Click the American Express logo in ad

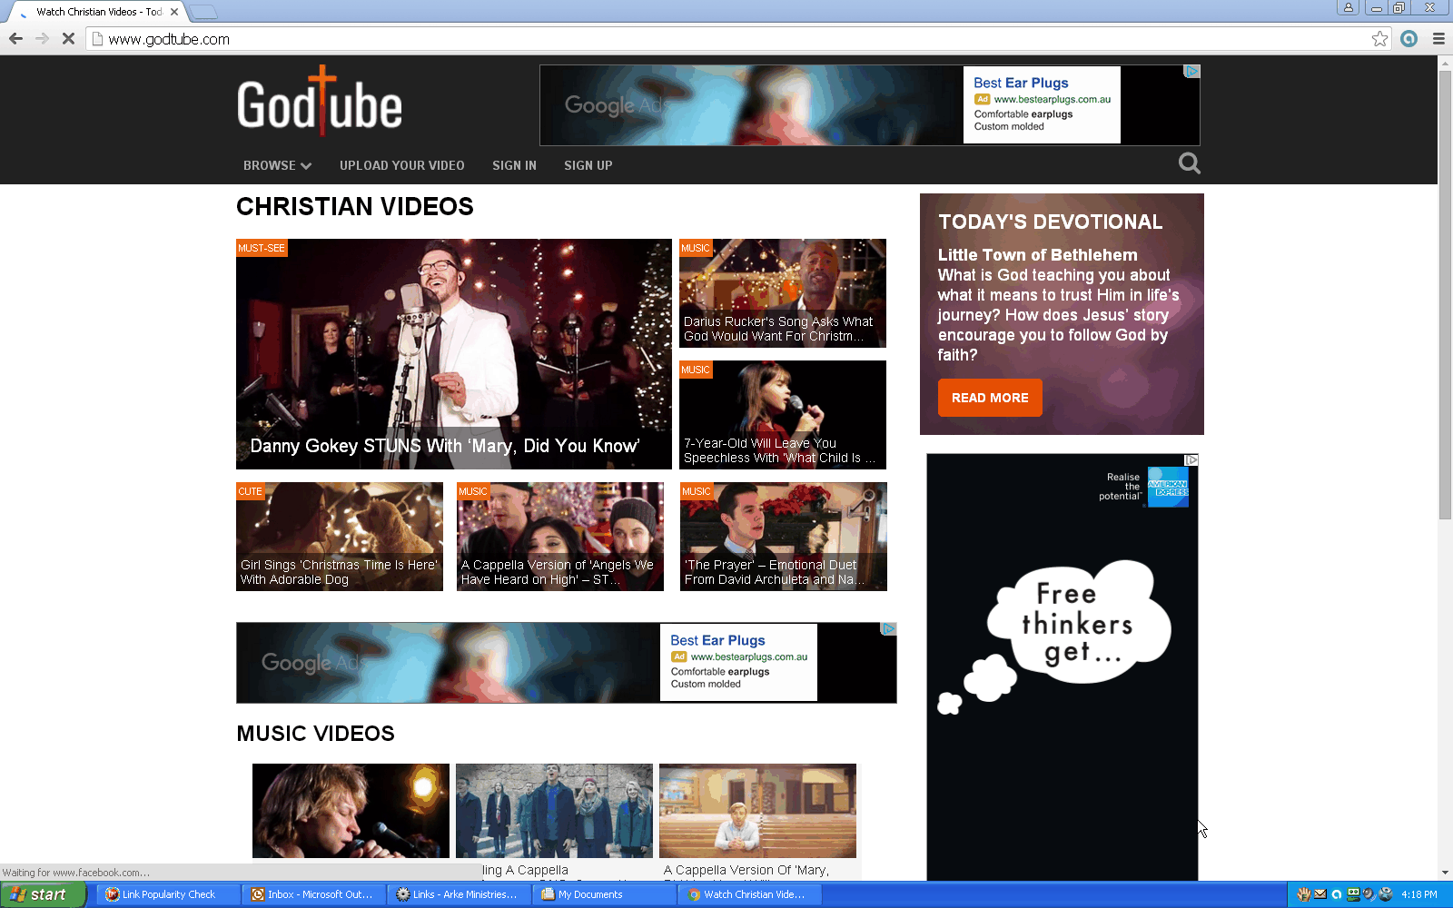click(x=1168, y=487)
